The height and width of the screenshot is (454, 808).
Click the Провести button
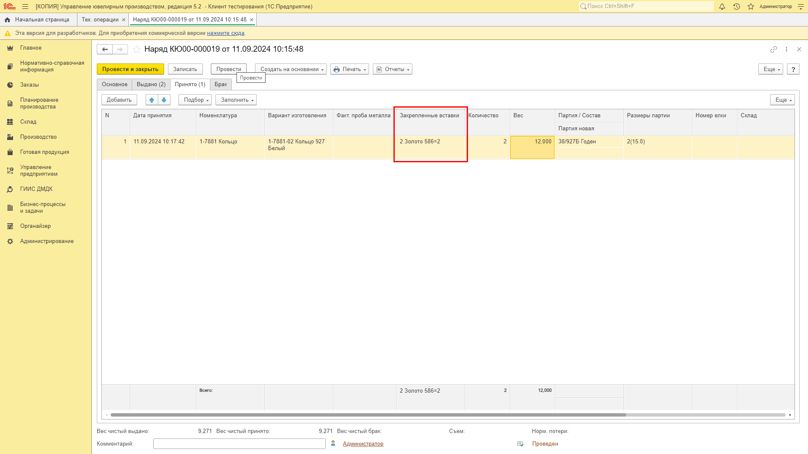(229, 69)
